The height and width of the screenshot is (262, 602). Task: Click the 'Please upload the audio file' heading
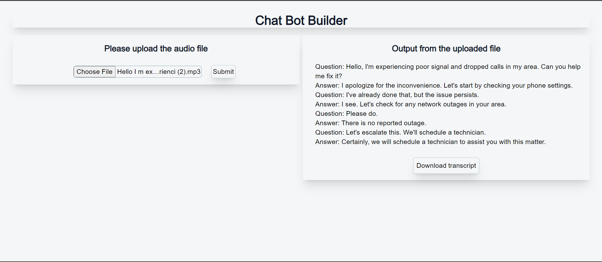[156, 49]
